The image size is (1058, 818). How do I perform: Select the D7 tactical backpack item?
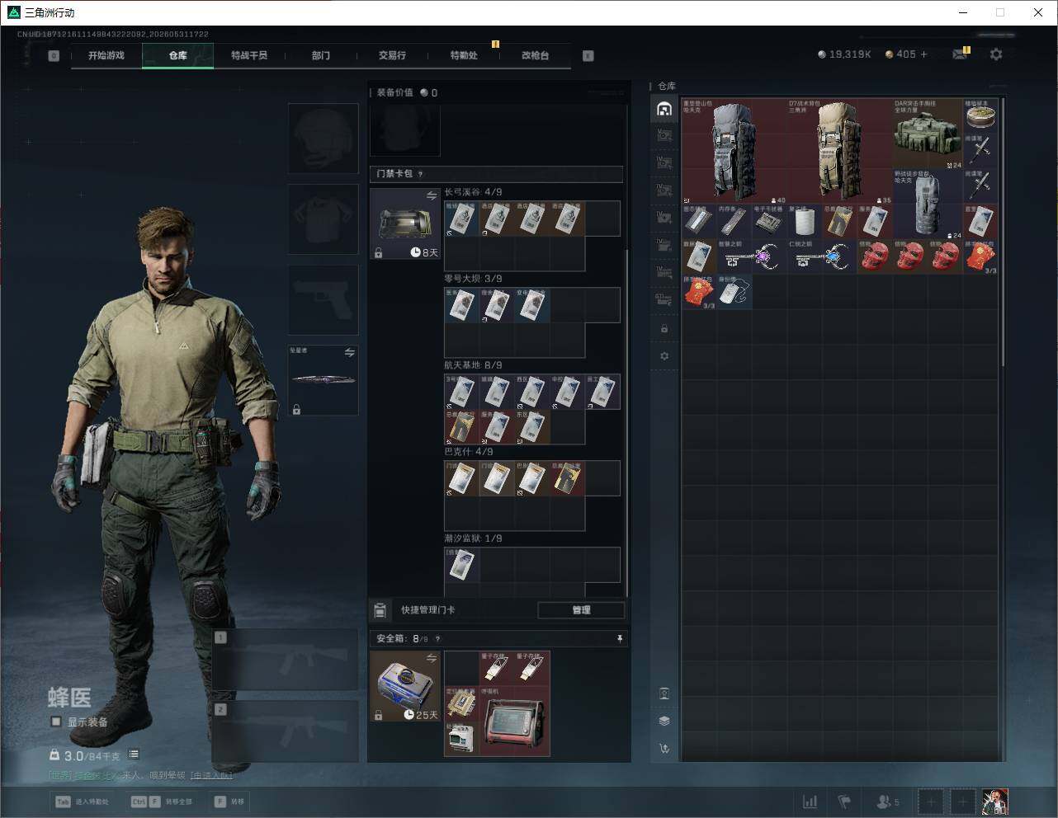tap(840, 152)
